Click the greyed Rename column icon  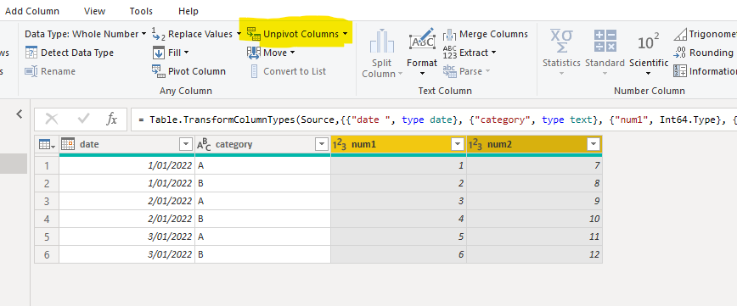click(x=31, y=71)
